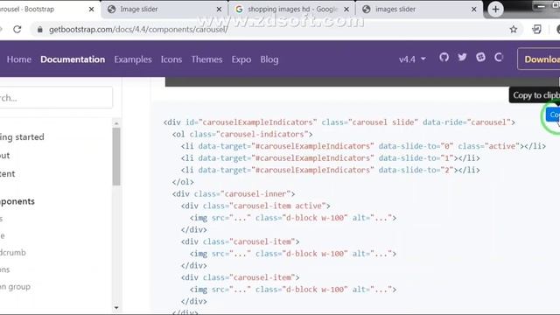Click the sidebar scrollbar thumb

click(x=116, y=157)
